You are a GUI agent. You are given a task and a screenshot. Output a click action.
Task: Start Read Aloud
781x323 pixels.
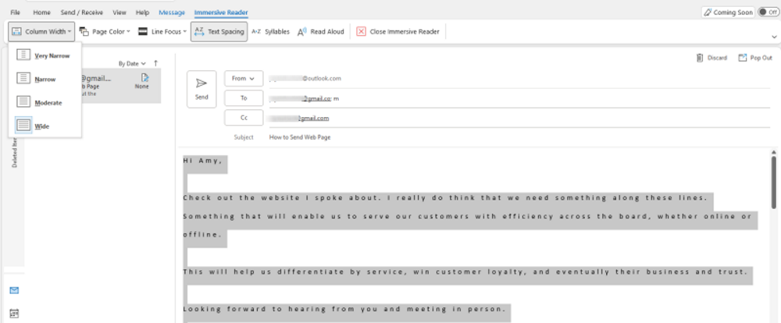tap(321, 31)
